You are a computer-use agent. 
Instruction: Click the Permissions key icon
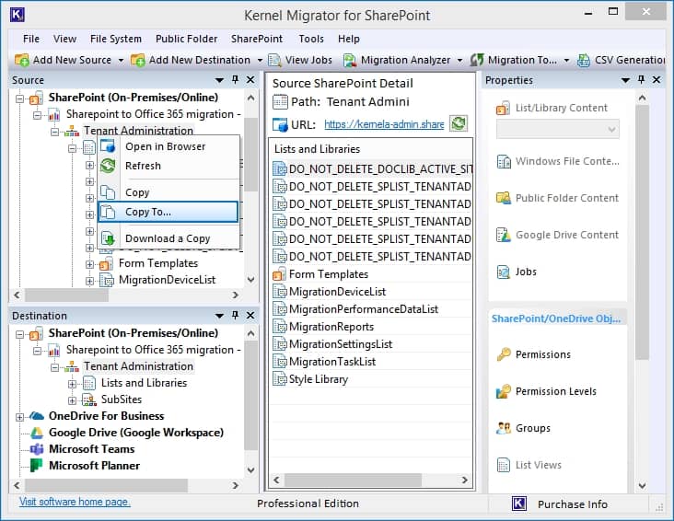(504, 354)
